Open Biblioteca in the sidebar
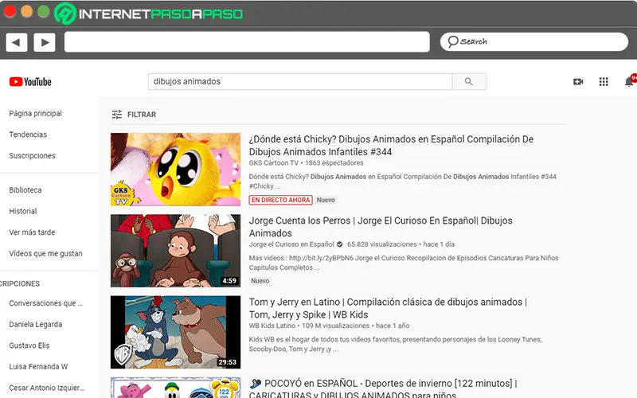Screen dimensions: 637x398 (25, 189)
